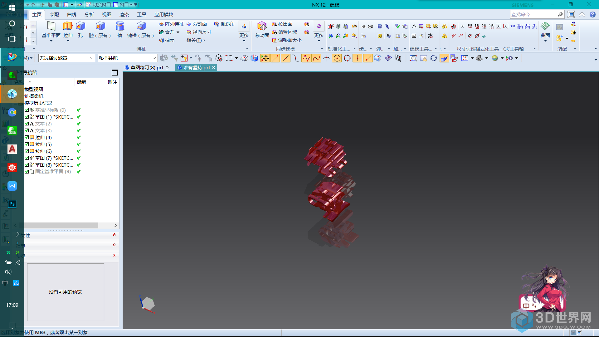Open the search command magnifier icon

(560, 14)
